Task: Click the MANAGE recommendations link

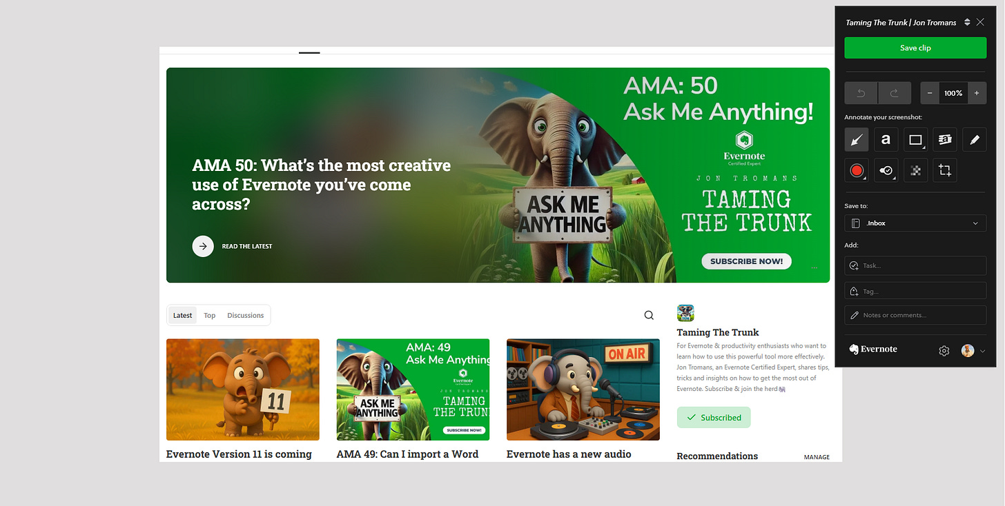Action: click(x=817, y=457)
